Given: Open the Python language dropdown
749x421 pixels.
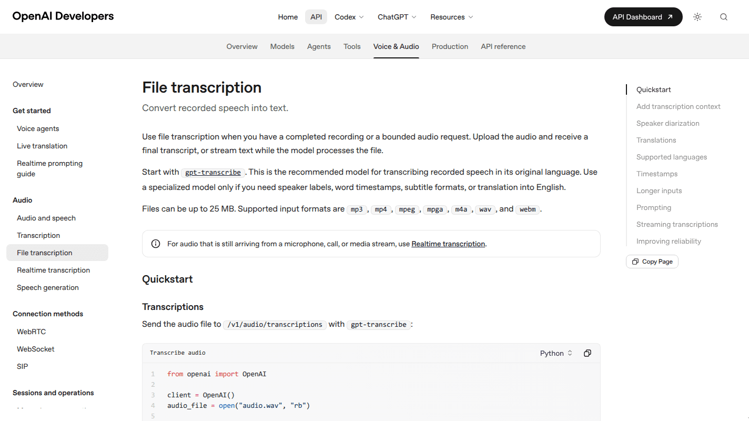Looking at the screenshot, I should tap(556, 353).
